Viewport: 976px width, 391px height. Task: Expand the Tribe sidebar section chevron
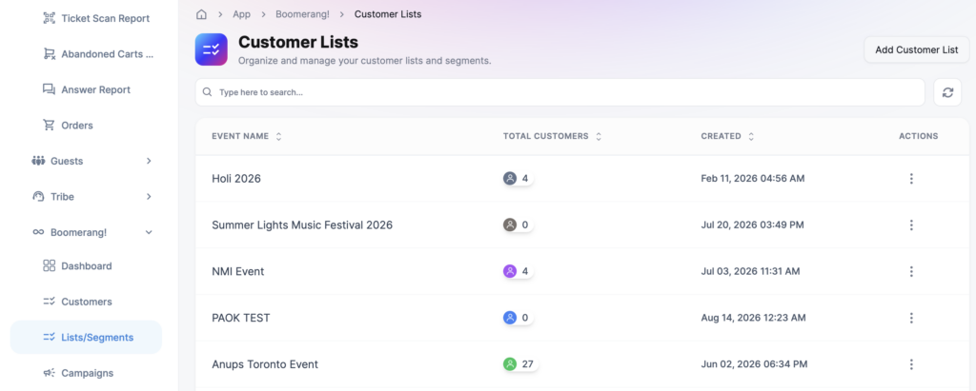click(x=149, y=196)
